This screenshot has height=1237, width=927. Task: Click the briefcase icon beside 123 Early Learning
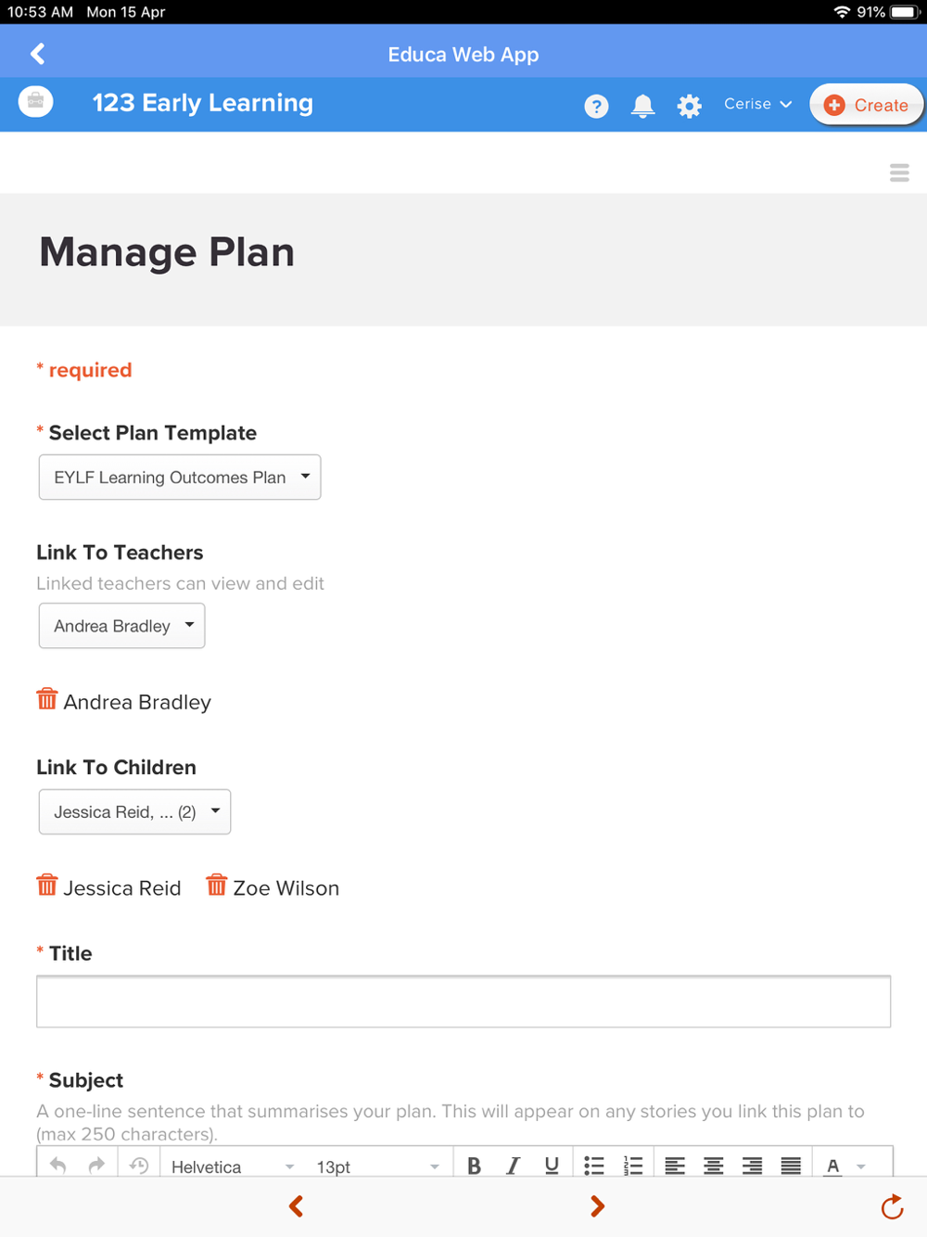(35, 101)
